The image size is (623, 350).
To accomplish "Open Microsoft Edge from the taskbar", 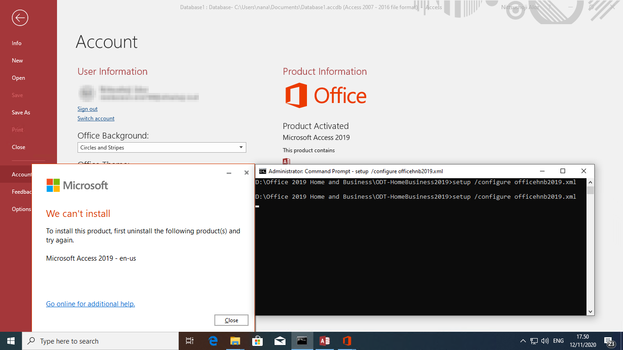I will click(213, 340).
